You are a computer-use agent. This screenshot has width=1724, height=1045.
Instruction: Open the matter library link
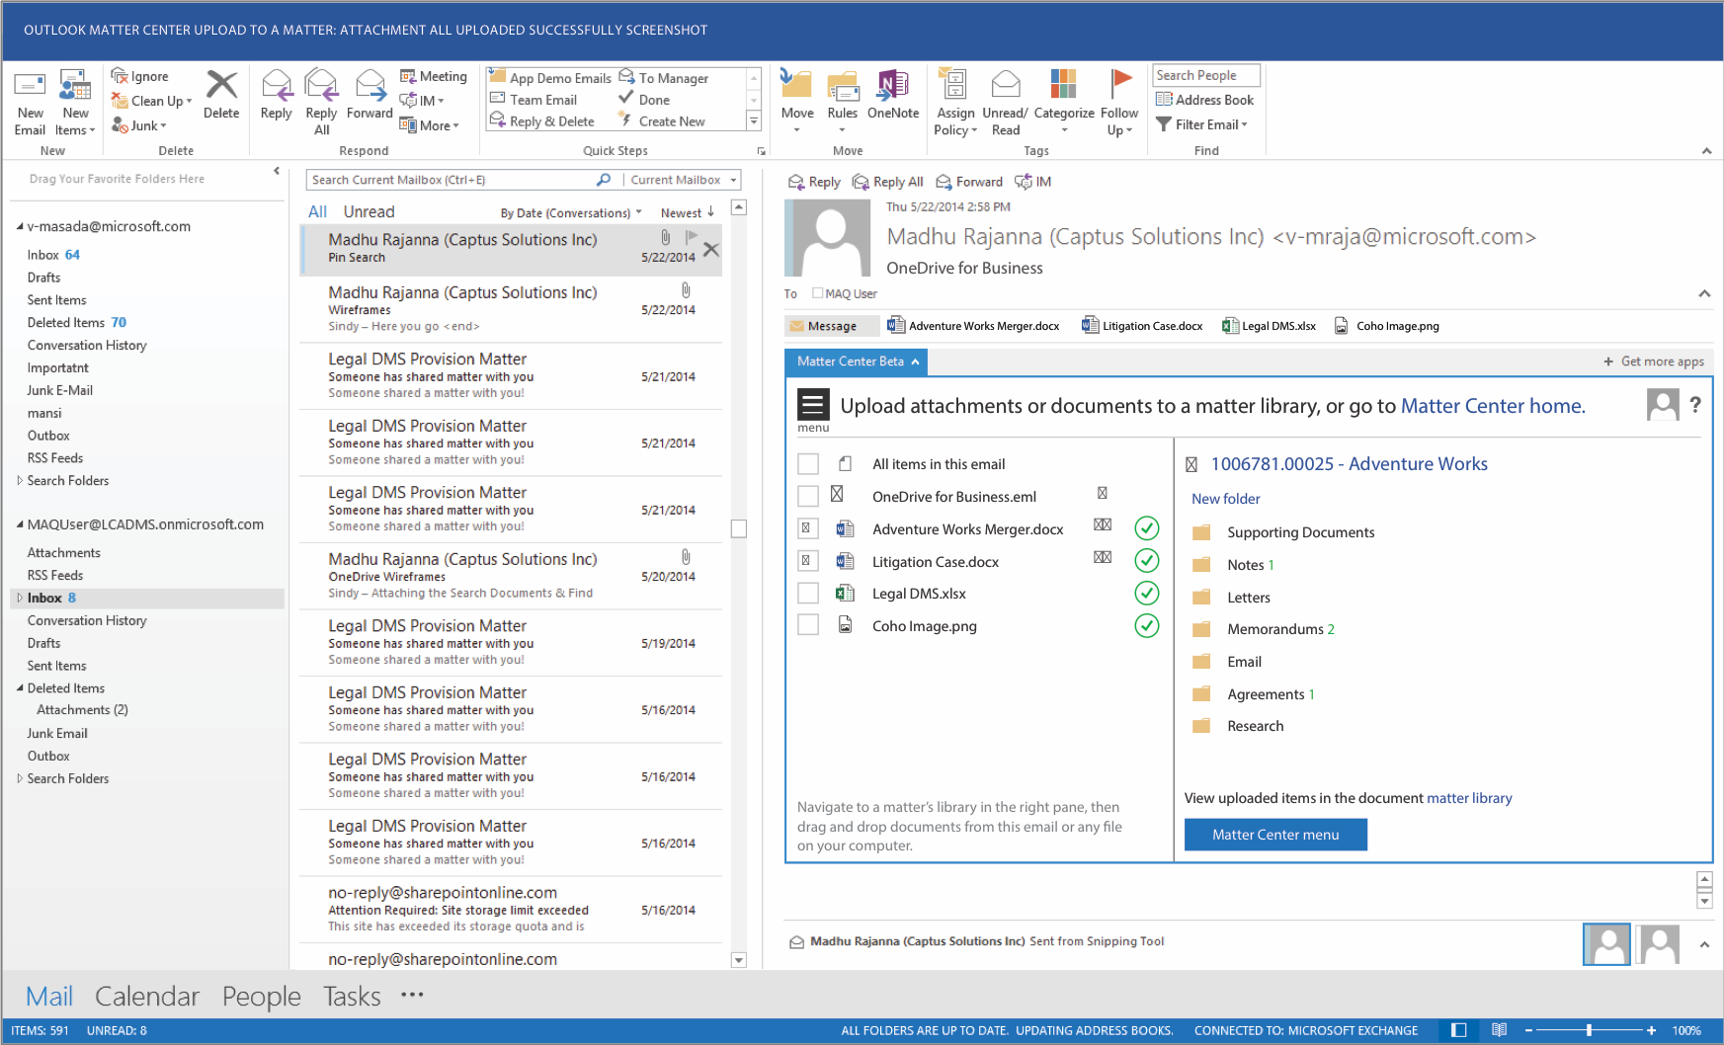tap(1469, 798)
